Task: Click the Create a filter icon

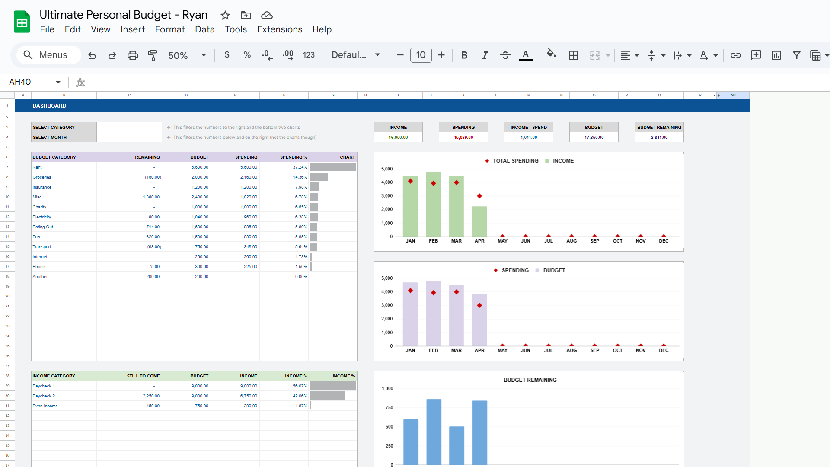Action: point(796,55)
